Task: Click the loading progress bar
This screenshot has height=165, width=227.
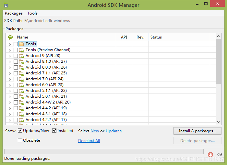Action: tap(104, 151)
